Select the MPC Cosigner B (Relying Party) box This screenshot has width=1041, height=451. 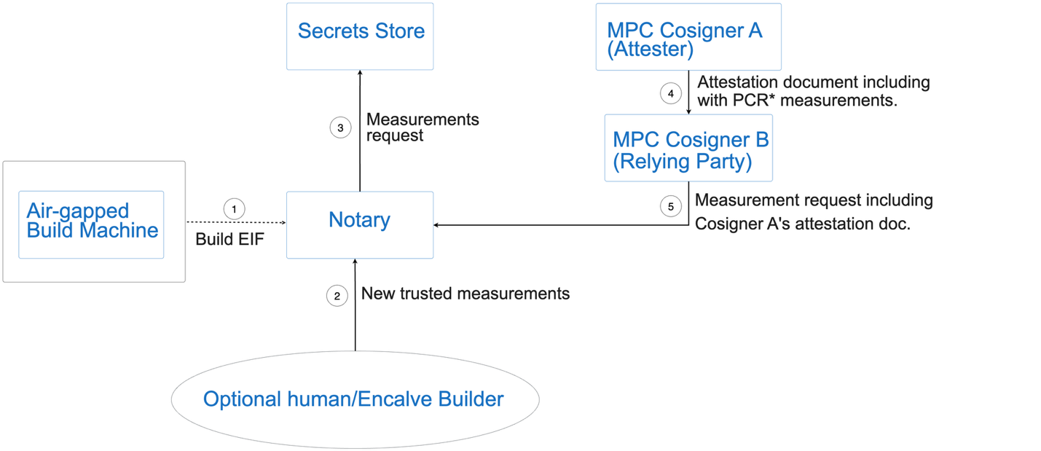[688, 147]
